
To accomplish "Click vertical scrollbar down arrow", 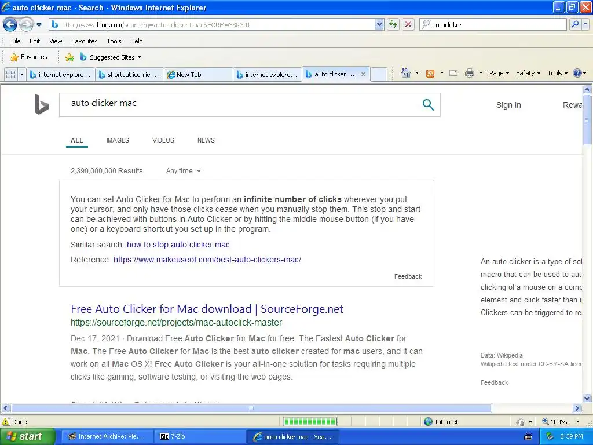I will coord(587,398).
